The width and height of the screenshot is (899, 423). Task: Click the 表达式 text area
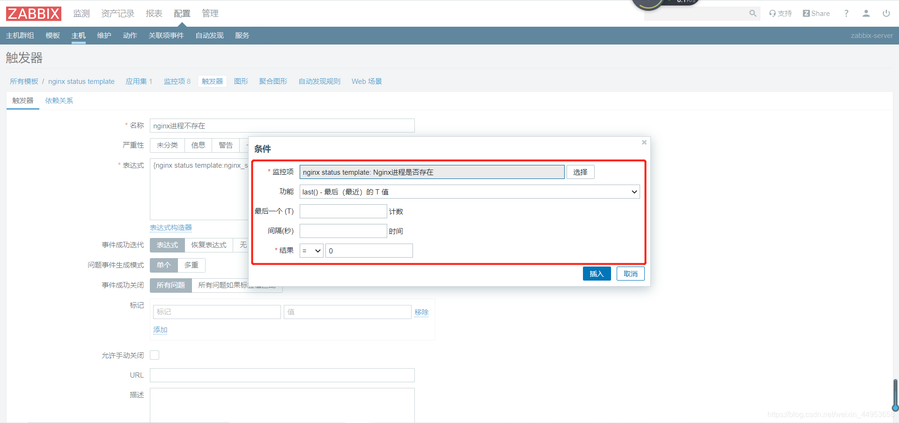click(x=199, y=189)
